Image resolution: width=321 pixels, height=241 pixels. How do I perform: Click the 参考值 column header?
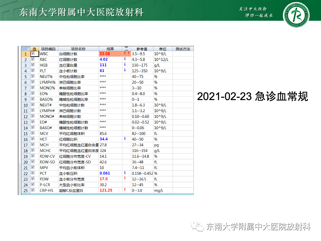(x=142, y=49)
